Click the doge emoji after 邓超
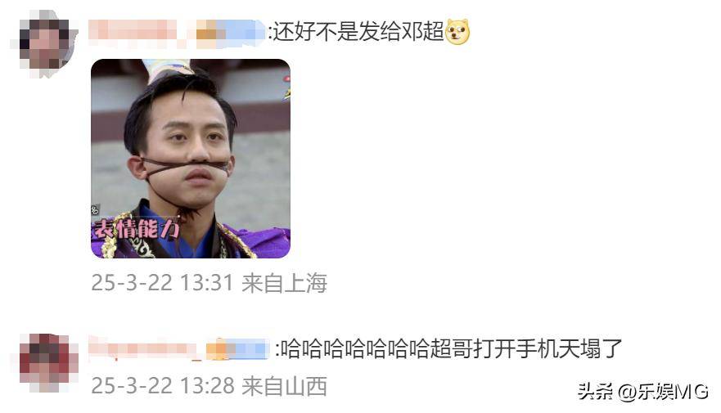 pos(457,32)
